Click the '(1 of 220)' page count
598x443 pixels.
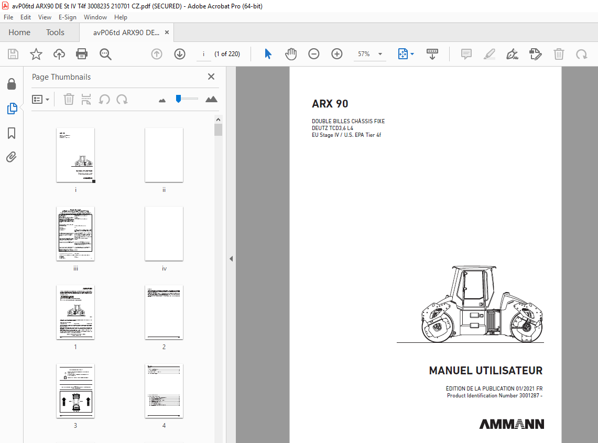(x=227, y=54)
